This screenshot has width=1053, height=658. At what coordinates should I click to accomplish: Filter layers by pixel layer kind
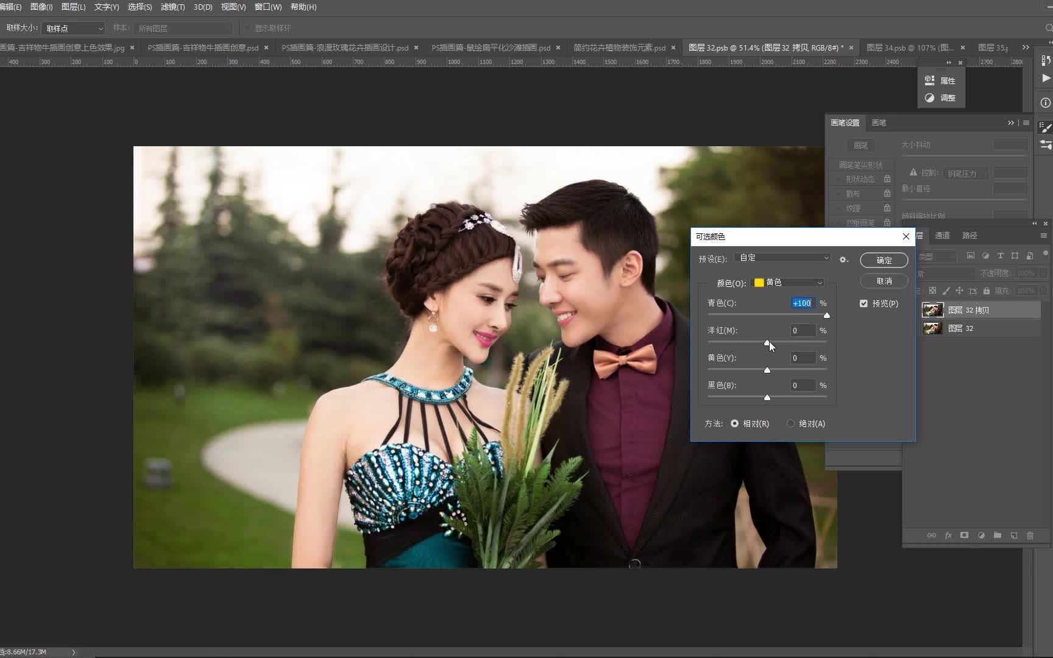tap(971, 256)
